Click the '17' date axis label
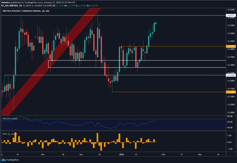237x163 pixels. pos(182,155)
